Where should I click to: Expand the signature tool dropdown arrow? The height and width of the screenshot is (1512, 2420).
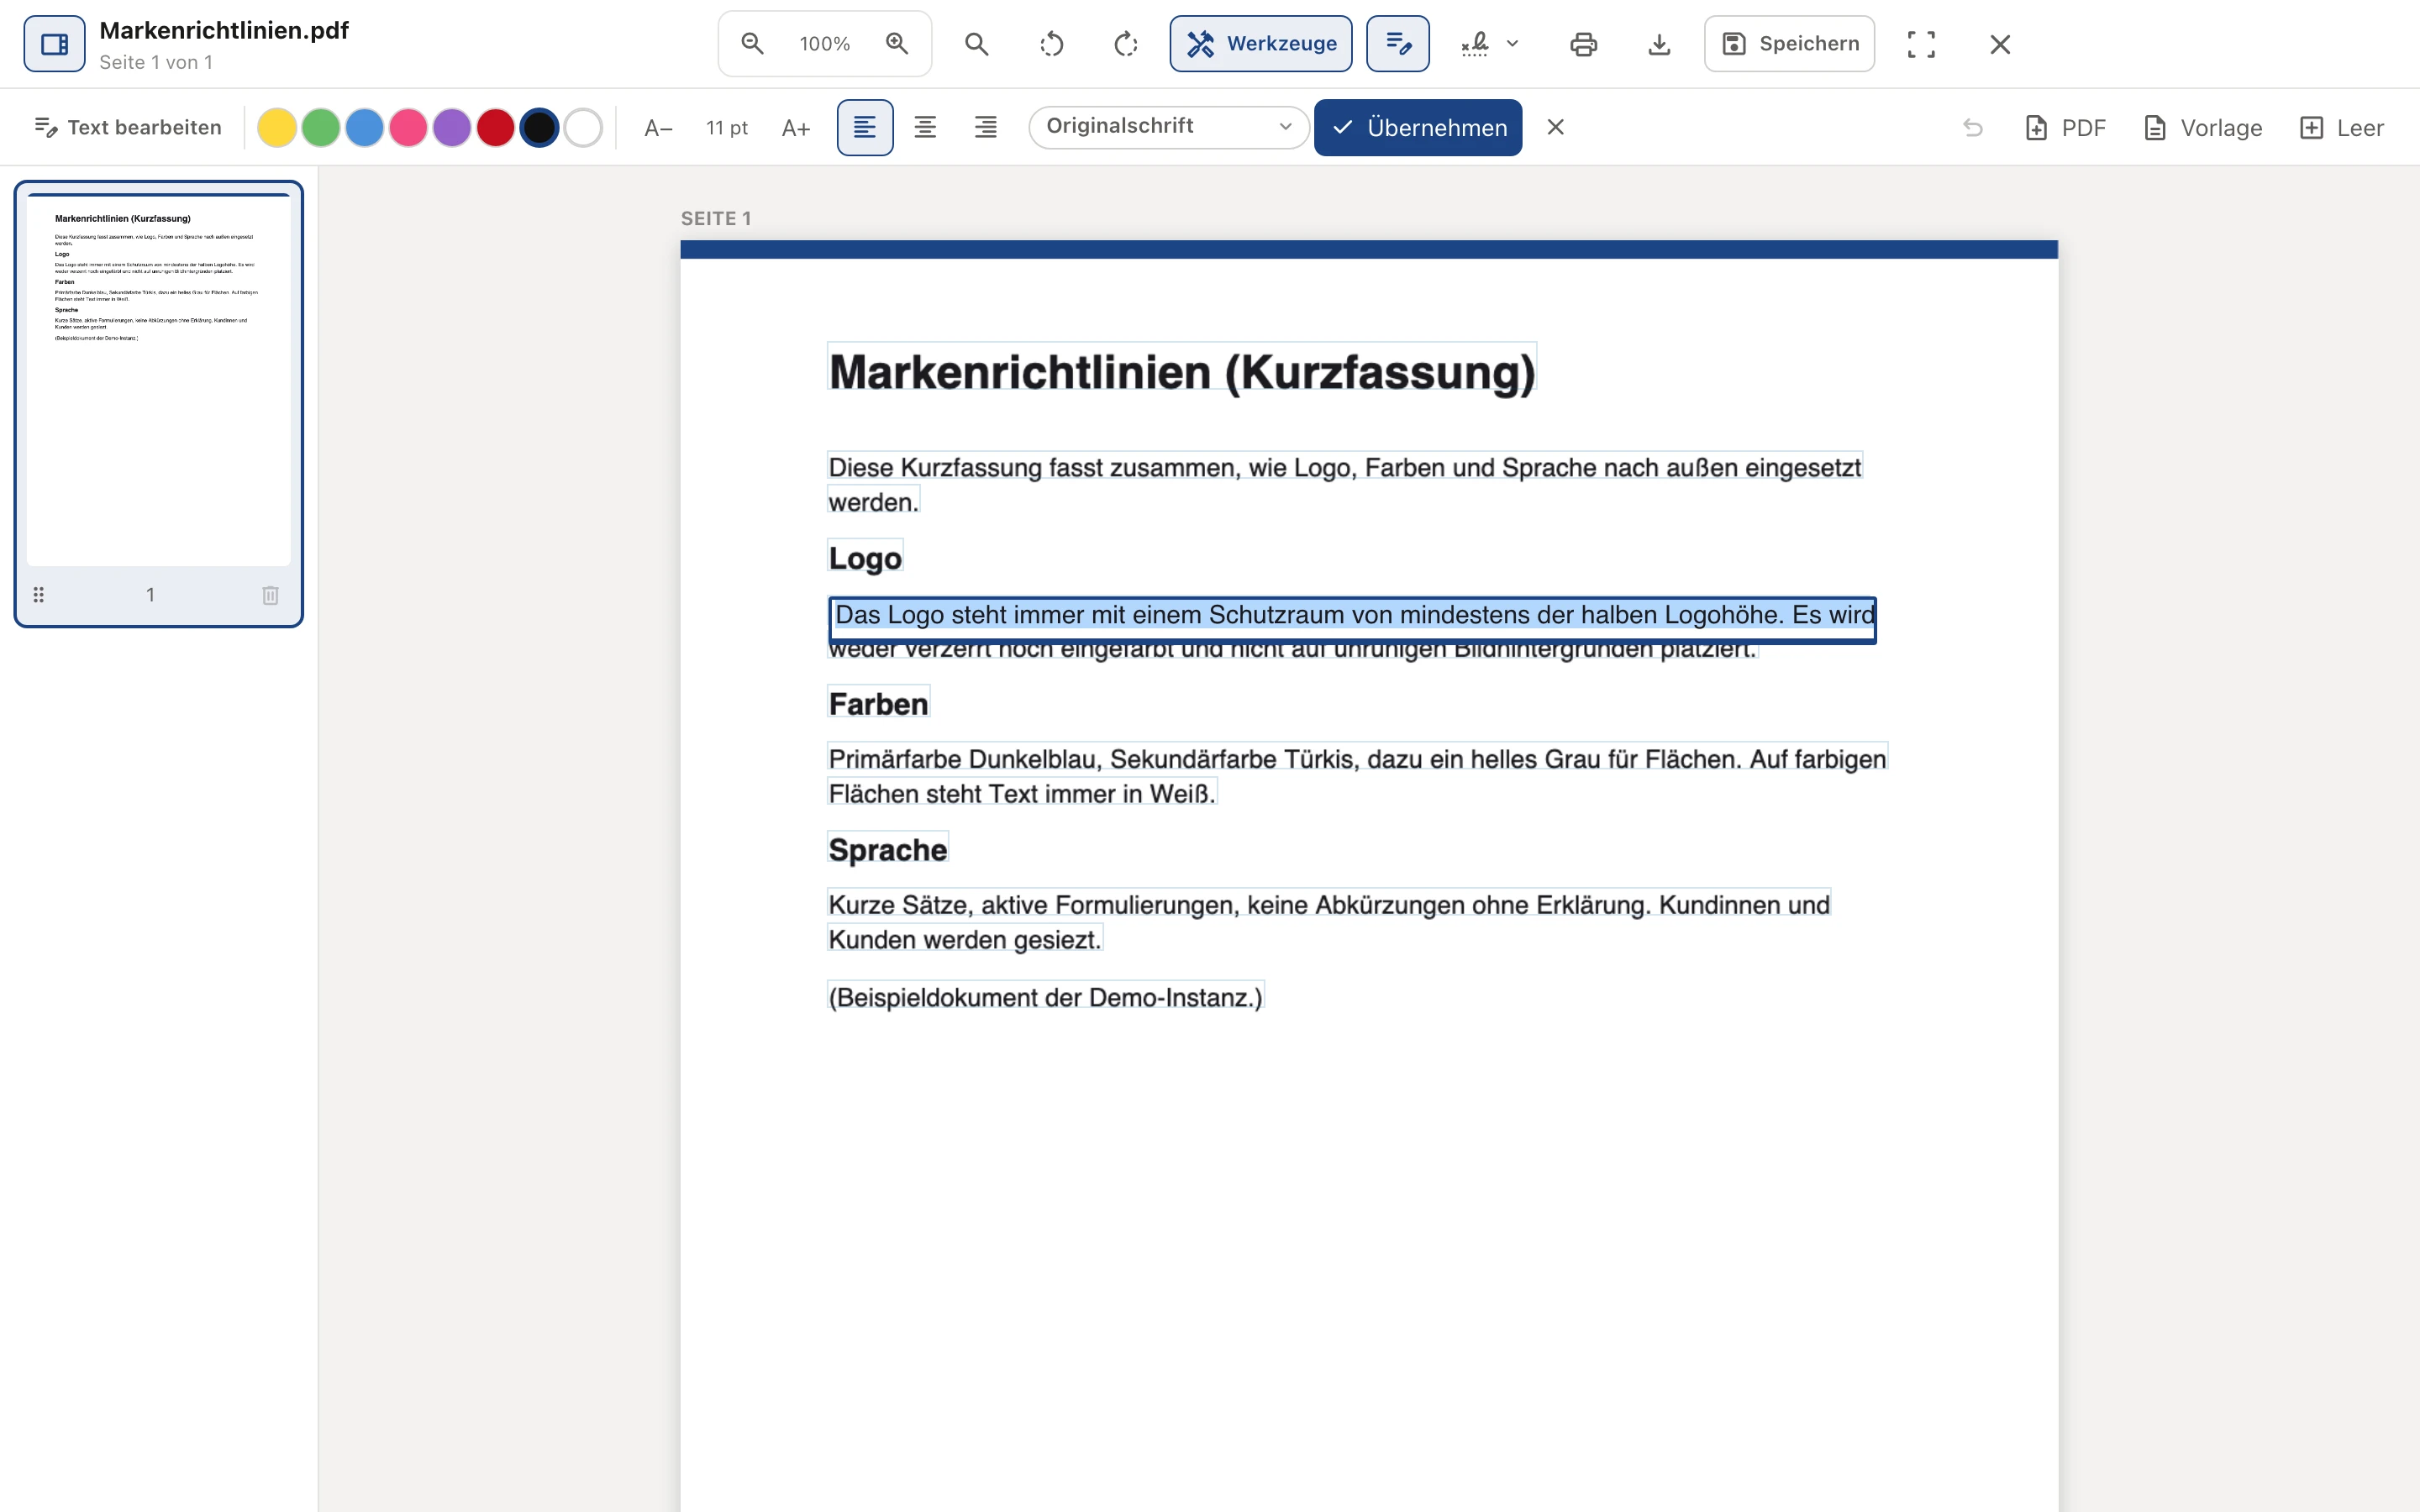1513,44
